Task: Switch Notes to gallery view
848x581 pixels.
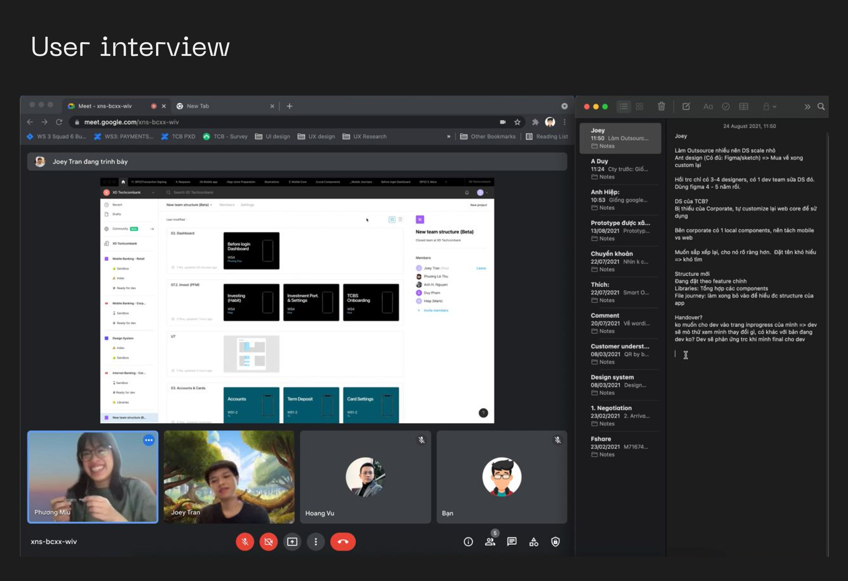Action: click(x=639, y=106)
